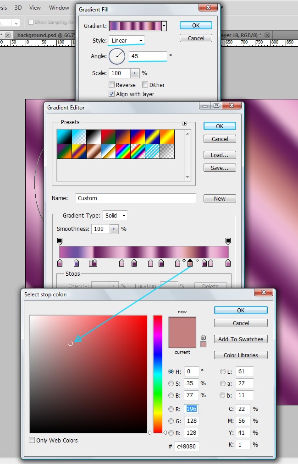Select the L lightness radio button
This screenshot has width=298, height=464.
(x=222, y=371)
